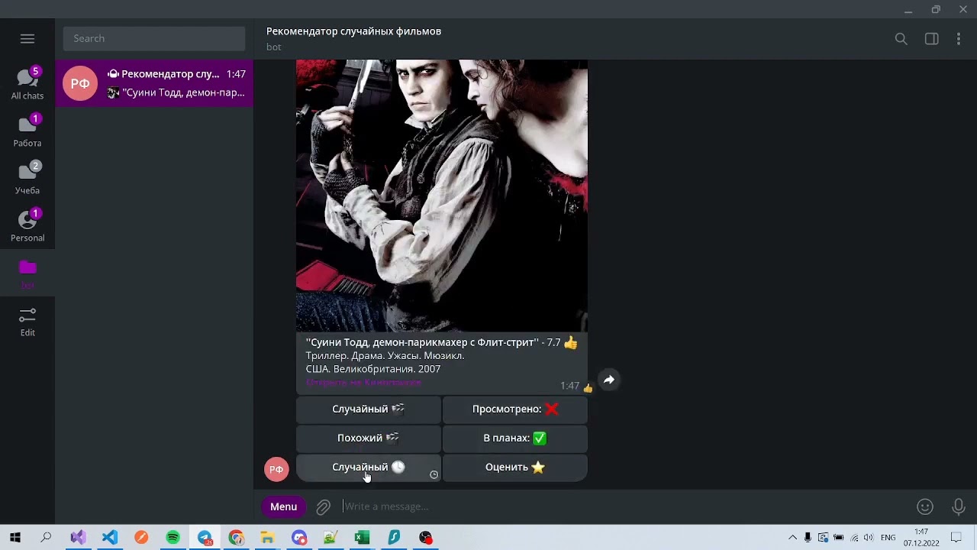The height and width of the screenshot is (550, 977).
Task: Toggle В планах status
Action: click(515, 438)
